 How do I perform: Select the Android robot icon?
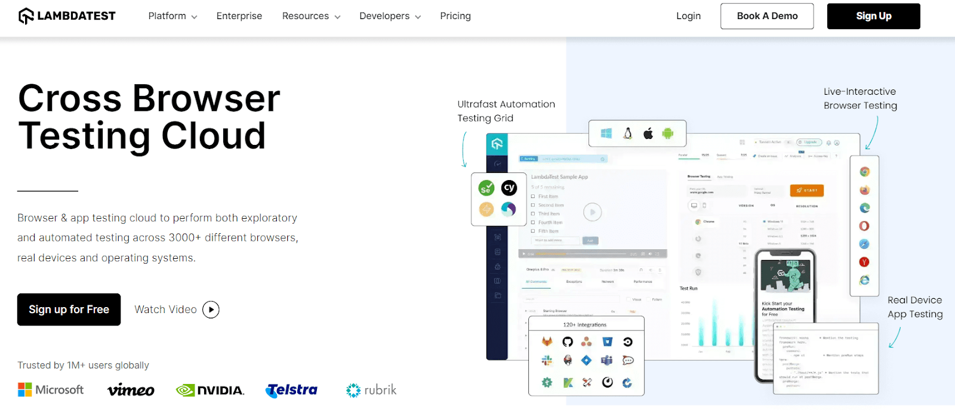click(668, 134)
